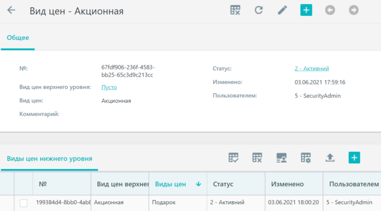Image resolution: width=381 pixels, height=211 pixels.
Task: Tick the checkbox for the Подарок row
Action: (x=23, y=203)
